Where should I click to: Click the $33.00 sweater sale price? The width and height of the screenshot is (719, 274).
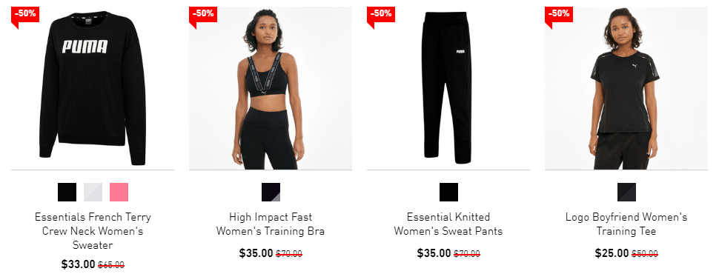[78, 264]
